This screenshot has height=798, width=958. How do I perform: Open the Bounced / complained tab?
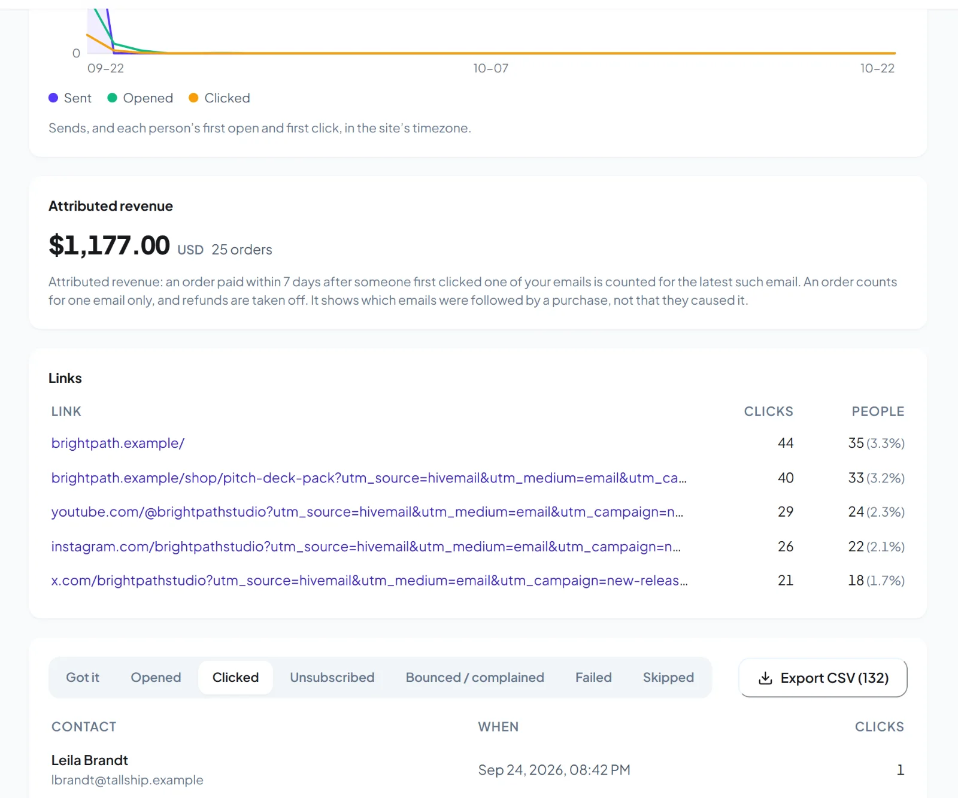(x=475, y=678)
